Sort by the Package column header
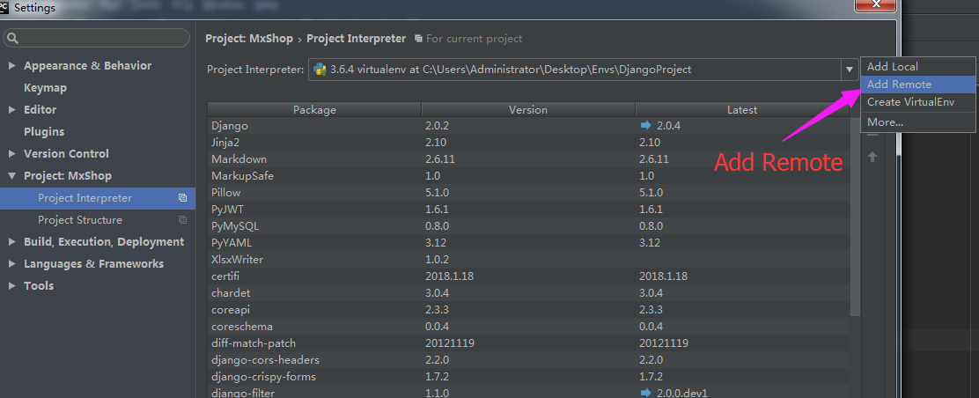Image resolution: width=979 pixels, height=398 pixels. tap(314, 110)
